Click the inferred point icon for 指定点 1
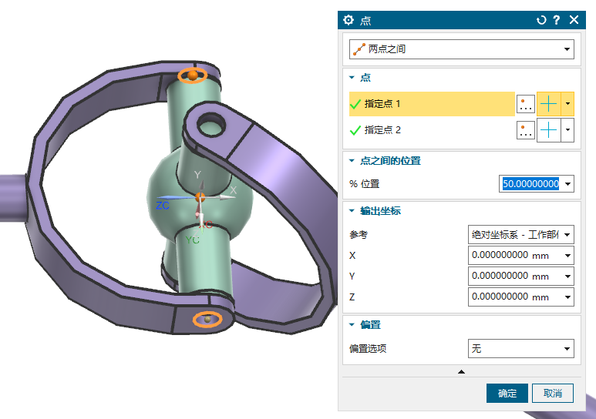This screenshot has height=419, width=596. click(x=549, y=104)
